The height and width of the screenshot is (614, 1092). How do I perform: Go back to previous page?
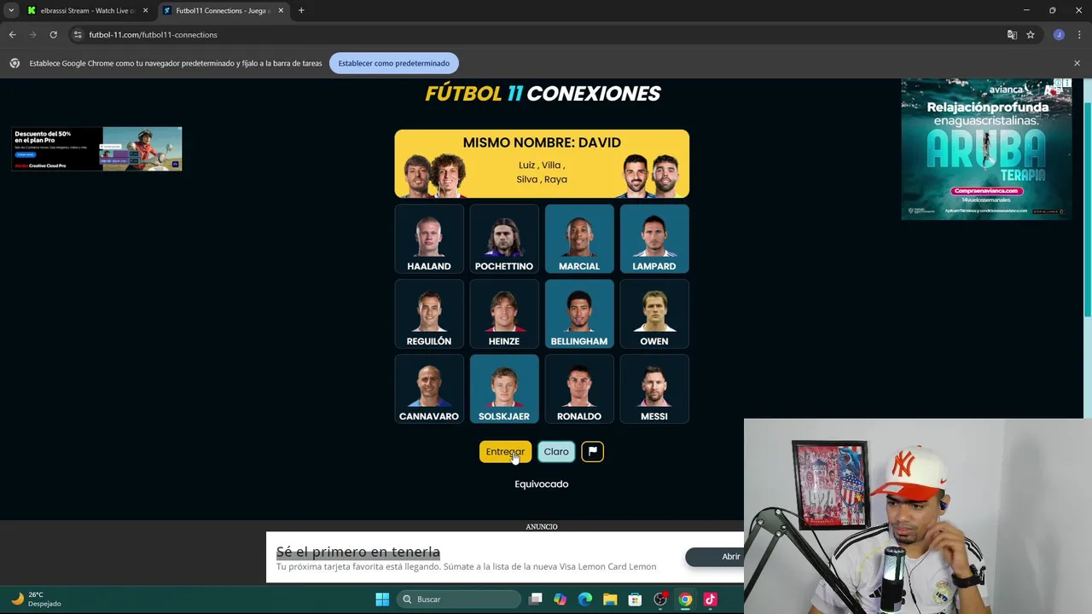[x=12, y=35]
